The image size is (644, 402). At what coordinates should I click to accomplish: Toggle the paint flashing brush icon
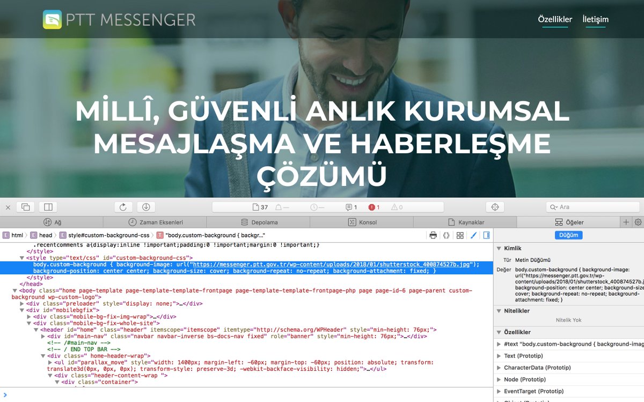[473, 235]
